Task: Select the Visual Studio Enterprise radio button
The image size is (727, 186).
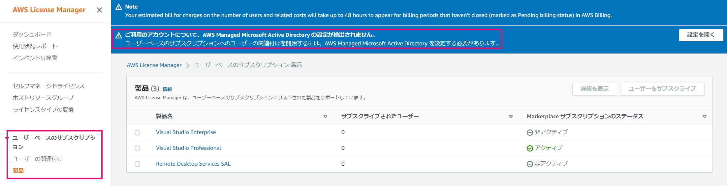Action: pos(138,132)
